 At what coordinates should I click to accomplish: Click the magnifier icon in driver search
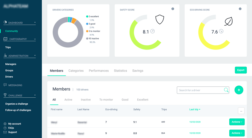point(226,90)
